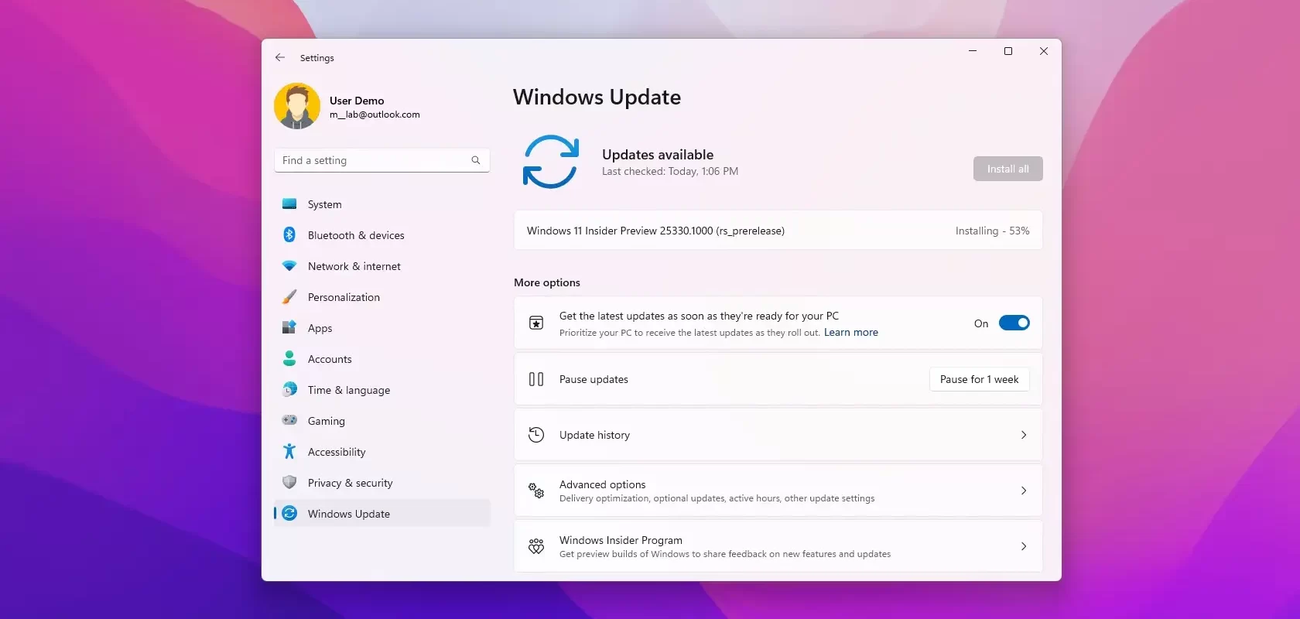The image size is (1300, 619).
Task: Open Network & internet section
Action: pos(382,266)
